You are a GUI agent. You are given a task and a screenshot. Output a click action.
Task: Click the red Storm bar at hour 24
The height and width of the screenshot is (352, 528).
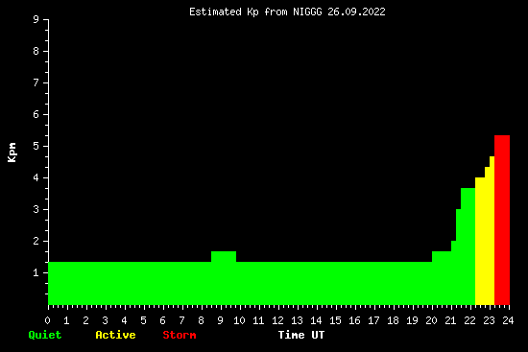(x=502, y=220)
